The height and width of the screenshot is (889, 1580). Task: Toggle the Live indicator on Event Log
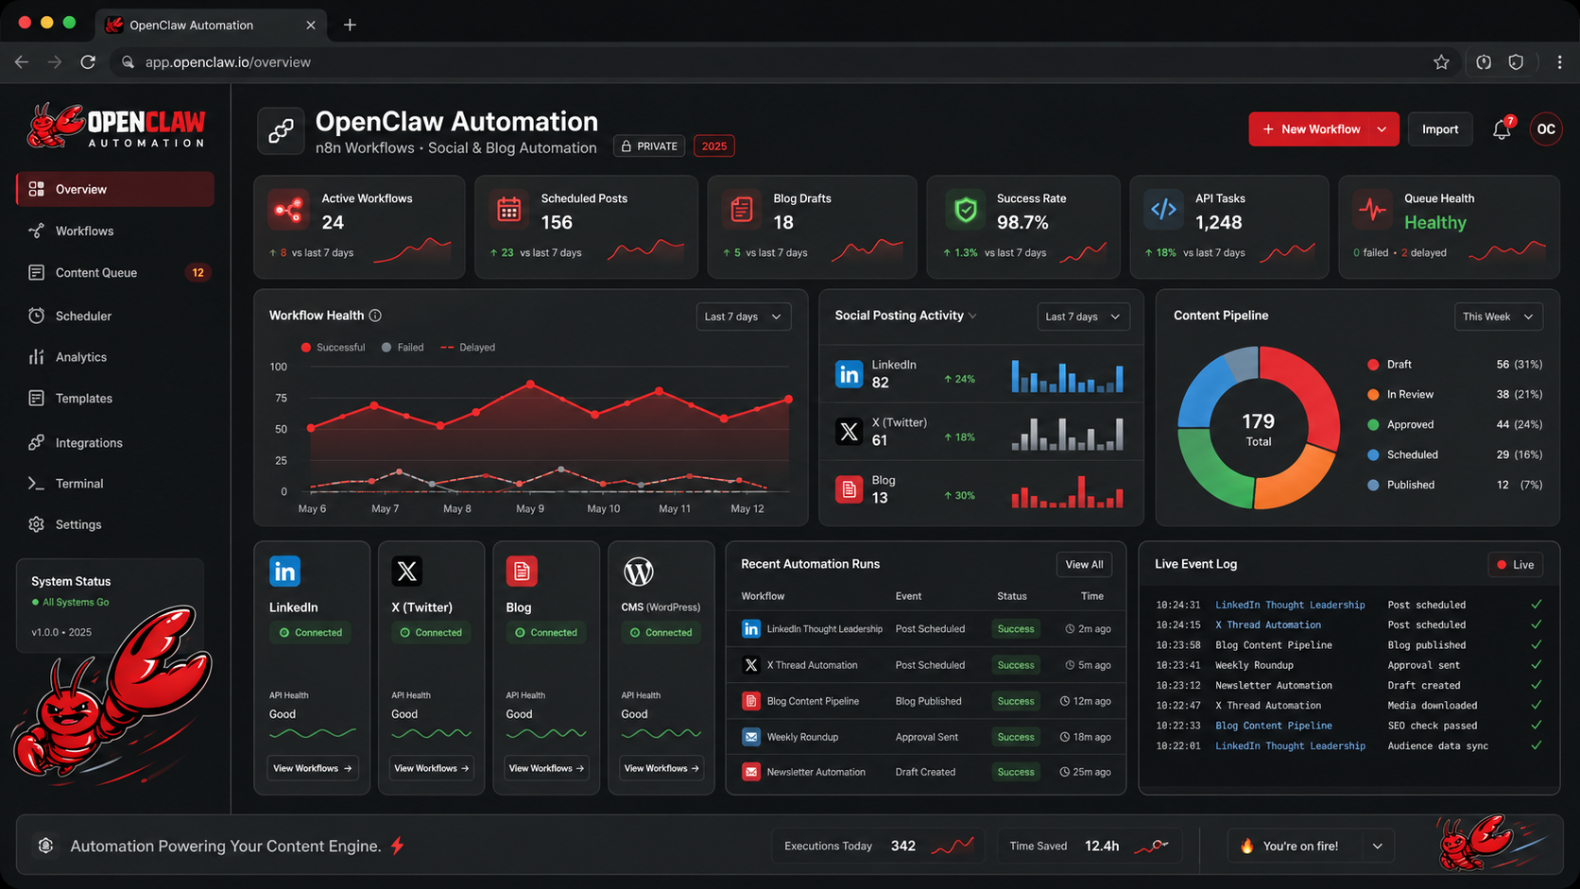coord(1515,564)
